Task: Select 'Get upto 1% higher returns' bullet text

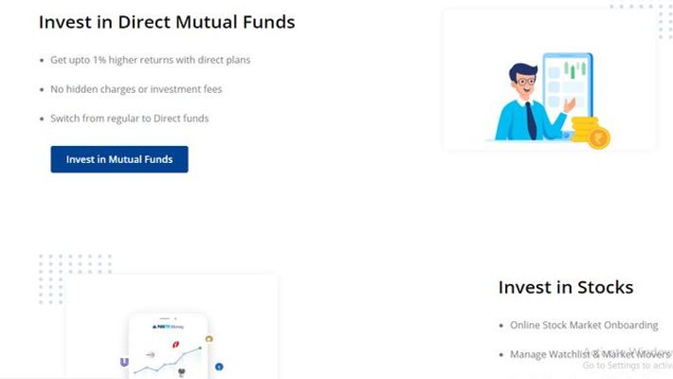Action: 150,60
